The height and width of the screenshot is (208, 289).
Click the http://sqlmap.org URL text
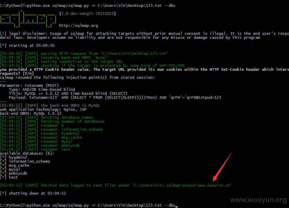pyautogui.click(x=78, y=26)
